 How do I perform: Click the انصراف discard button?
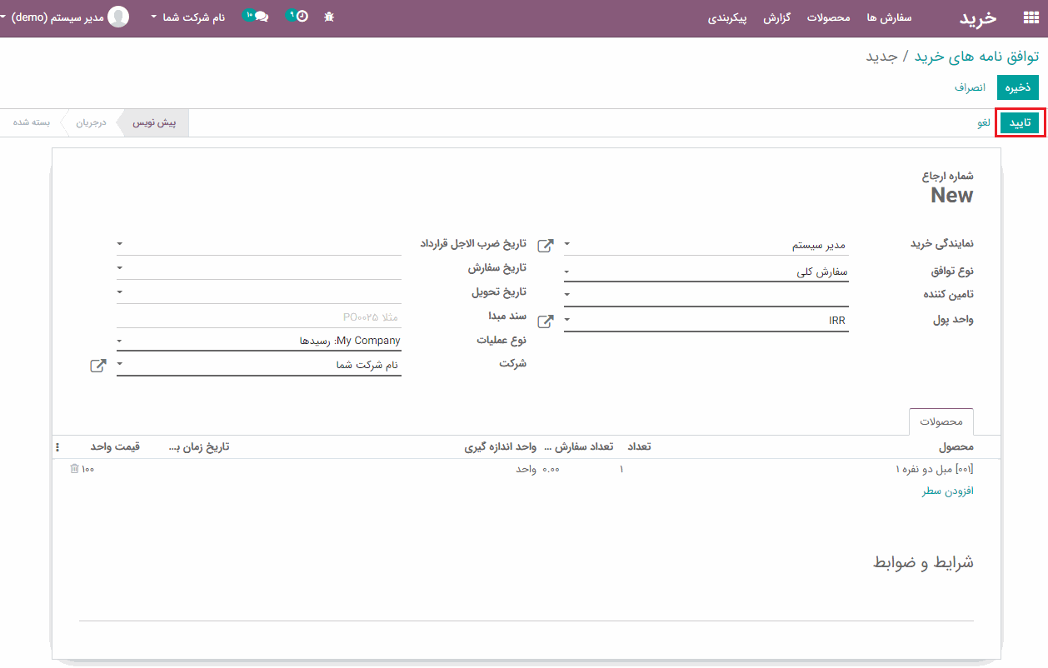[x=970, y=87]
